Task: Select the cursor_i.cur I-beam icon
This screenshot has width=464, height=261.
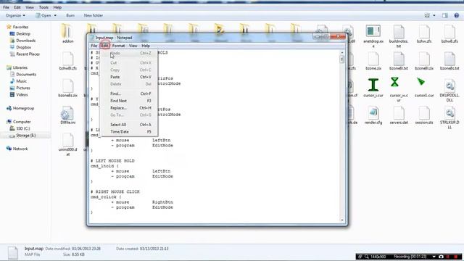Action: coord(373,85)
